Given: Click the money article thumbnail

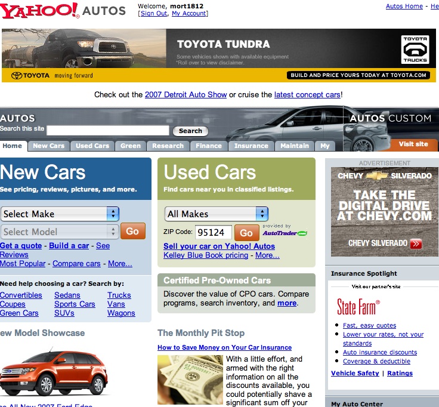Looking at the screenshot, I should [x=190, y=380].
